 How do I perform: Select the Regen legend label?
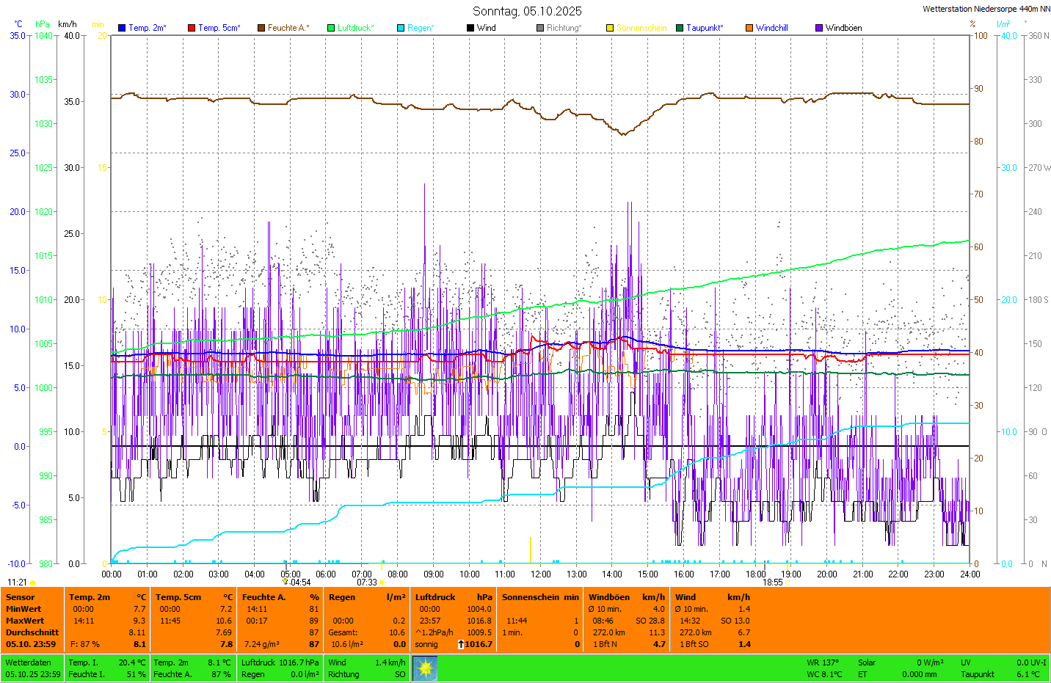click(421, 28)
